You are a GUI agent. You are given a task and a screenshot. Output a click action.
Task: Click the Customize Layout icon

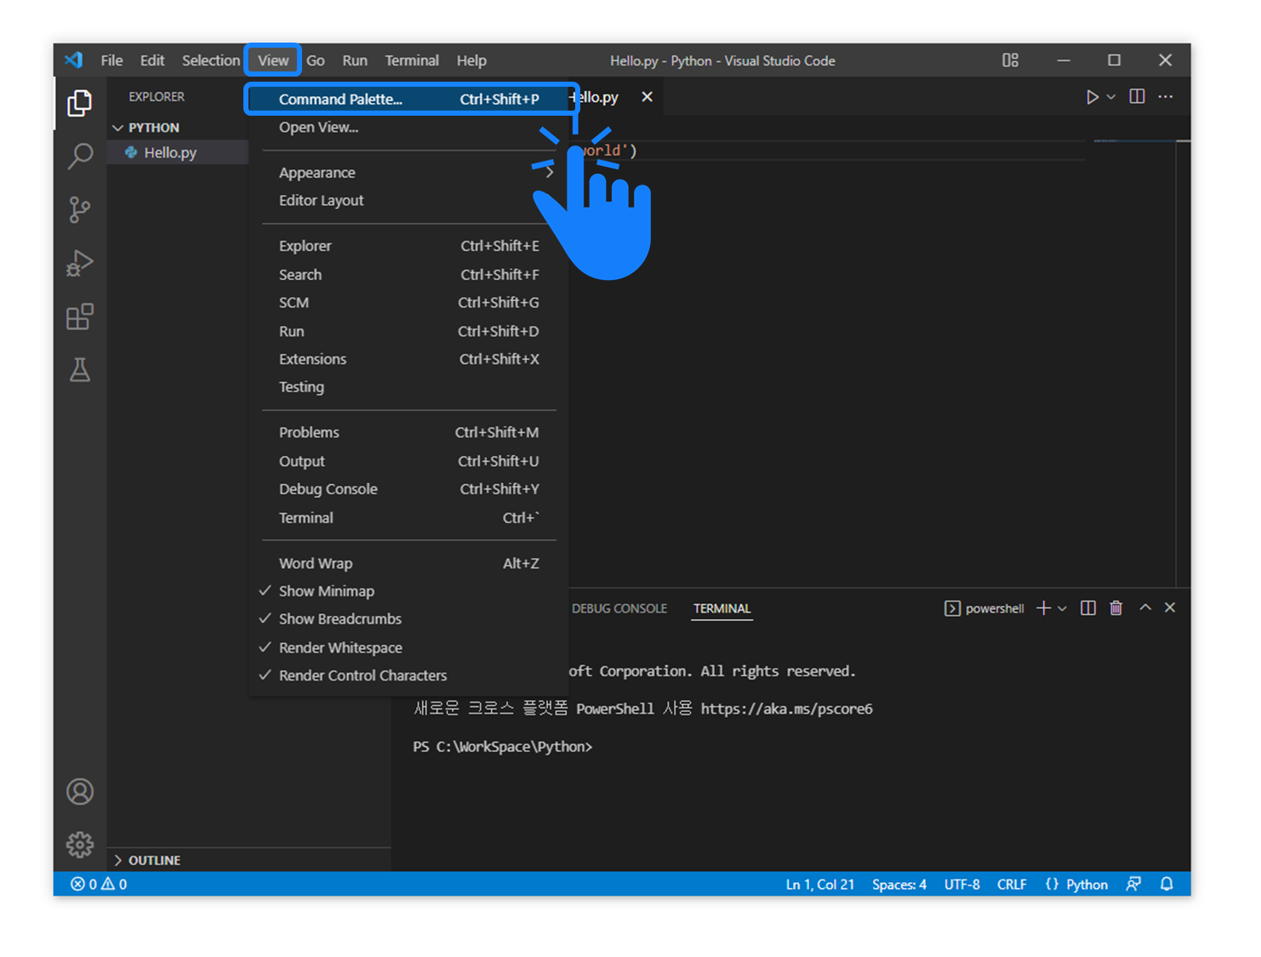[x=1010, y=60]
